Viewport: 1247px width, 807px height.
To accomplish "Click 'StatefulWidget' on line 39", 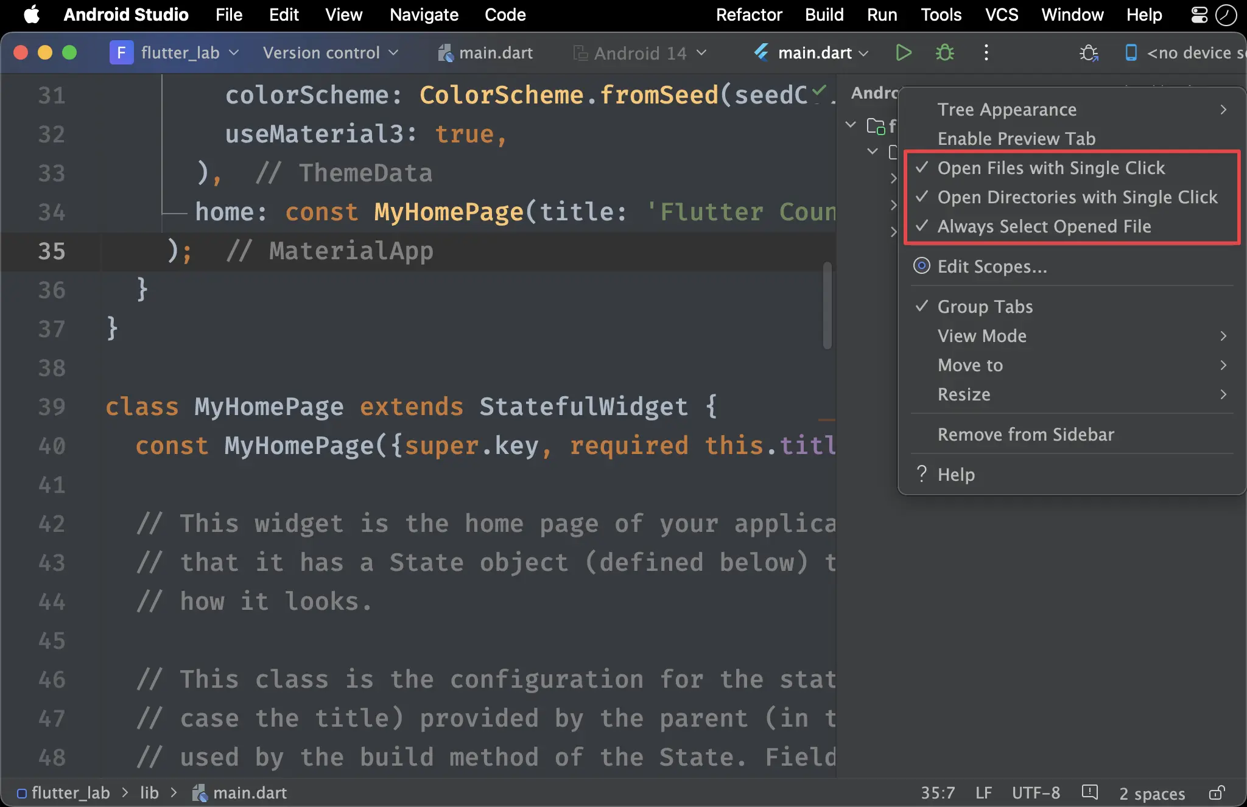I will click(x=583, y=407).
